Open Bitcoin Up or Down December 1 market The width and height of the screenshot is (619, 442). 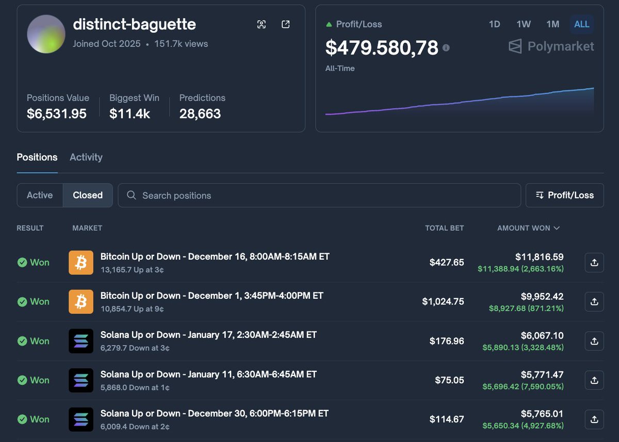click(x=211, y=296)
